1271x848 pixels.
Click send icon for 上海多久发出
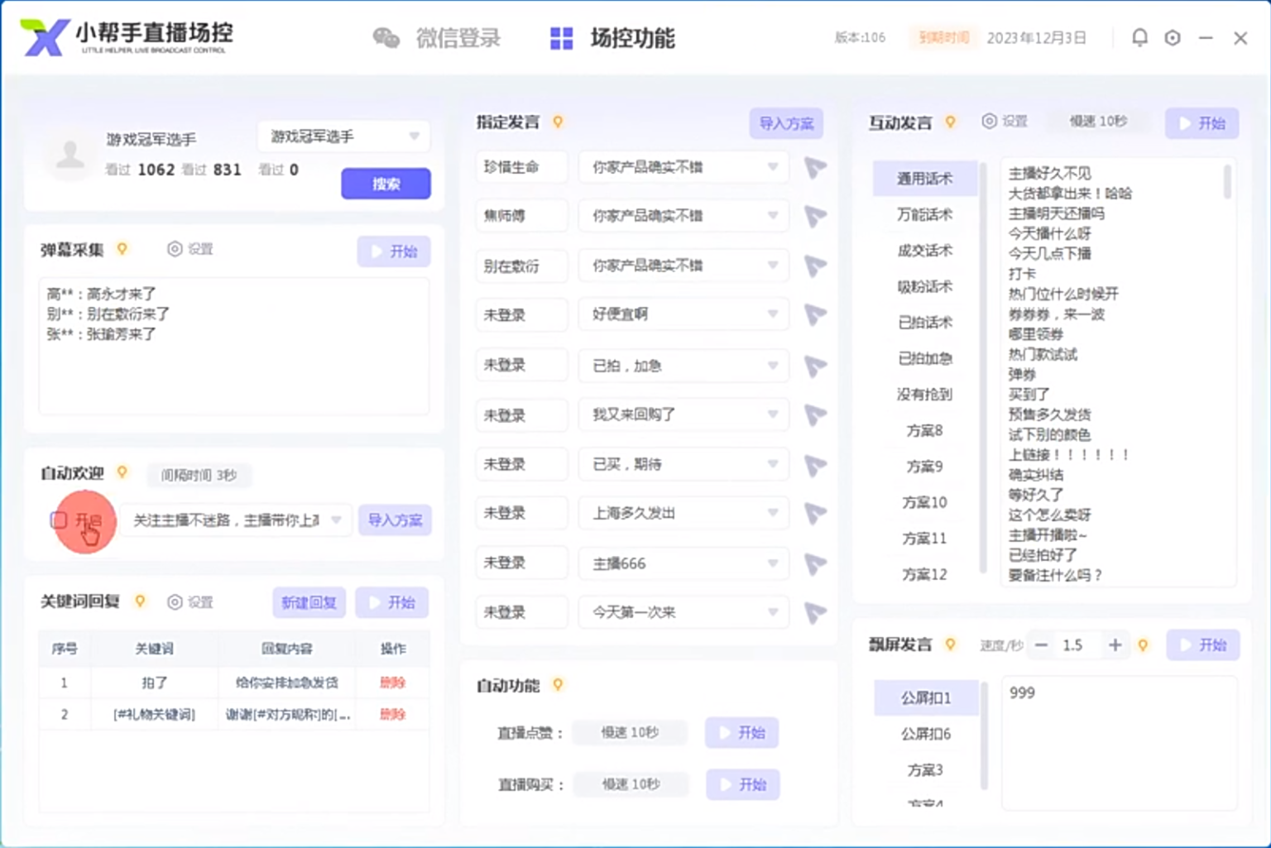pos(815,514)
